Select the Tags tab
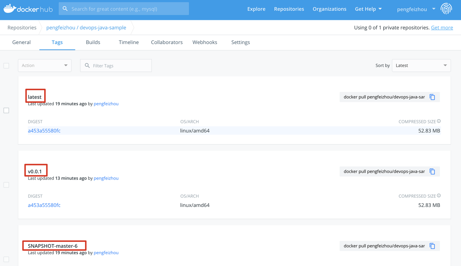This screenshot has width=461, height=266. click(57, 42)
